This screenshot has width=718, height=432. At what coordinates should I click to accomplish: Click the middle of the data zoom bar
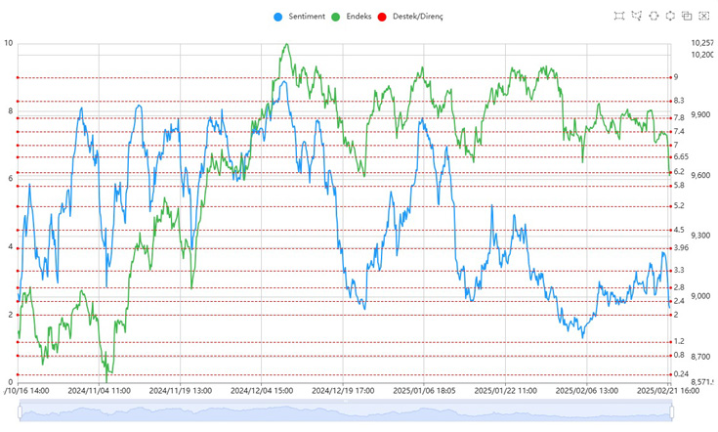pos(344,411)
